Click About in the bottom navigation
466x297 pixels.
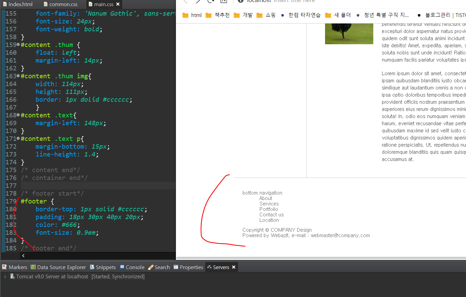pyautogui.click(x=266, y=198)
